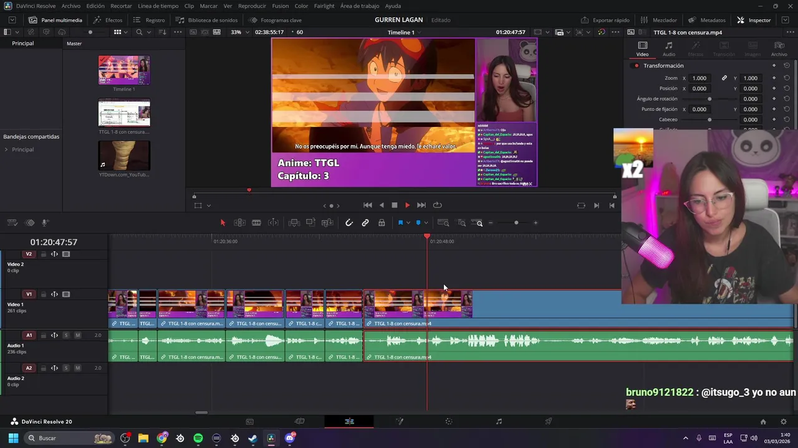Open media pool sort dropdown

(163, 32)
